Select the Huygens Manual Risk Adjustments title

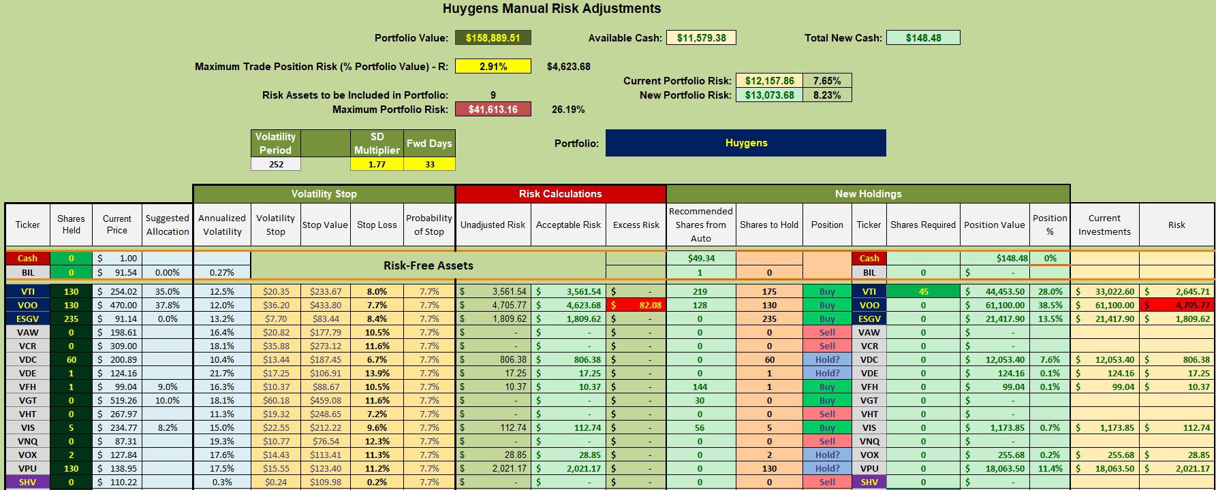(x=552, y=9)
